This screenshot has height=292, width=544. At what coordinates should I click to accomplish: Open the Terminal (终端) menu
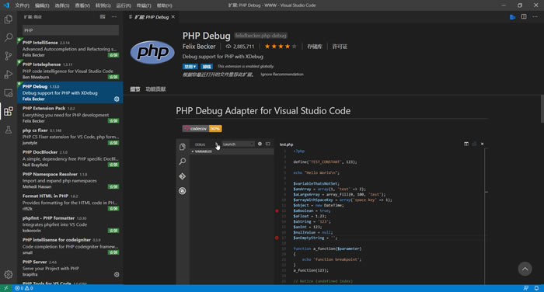pyautogui.click(x=144, y=5)
